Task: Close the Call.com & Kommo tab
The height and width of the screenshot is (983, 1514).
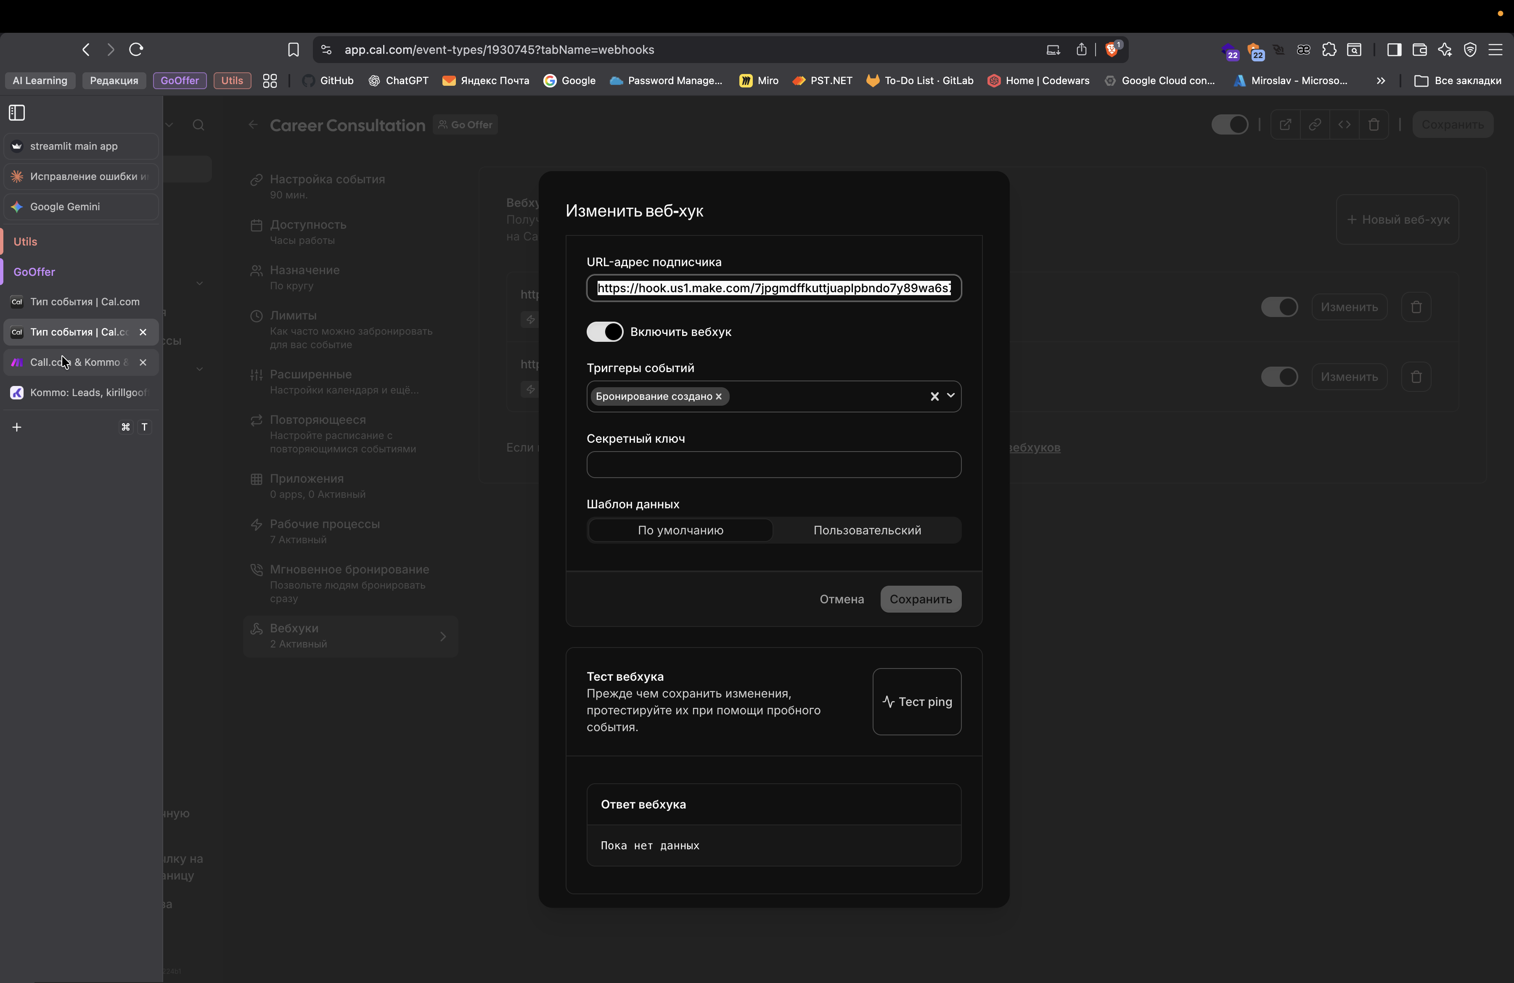Action: tap(143, 362)
